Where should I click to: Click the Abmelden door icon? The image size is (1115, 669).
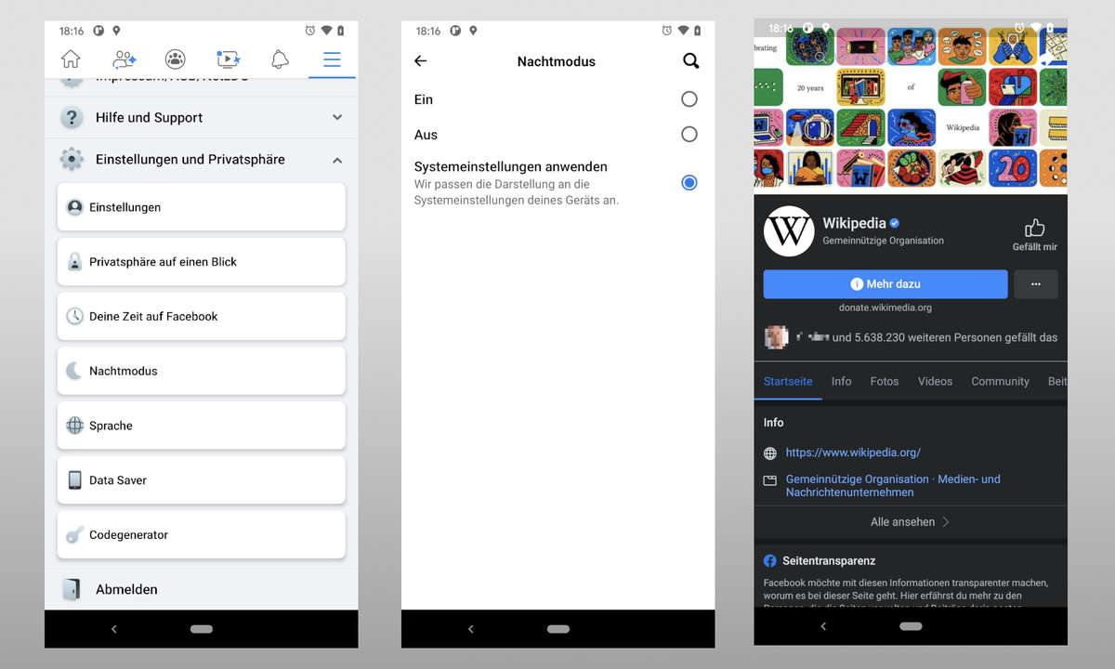pos(72,589)
